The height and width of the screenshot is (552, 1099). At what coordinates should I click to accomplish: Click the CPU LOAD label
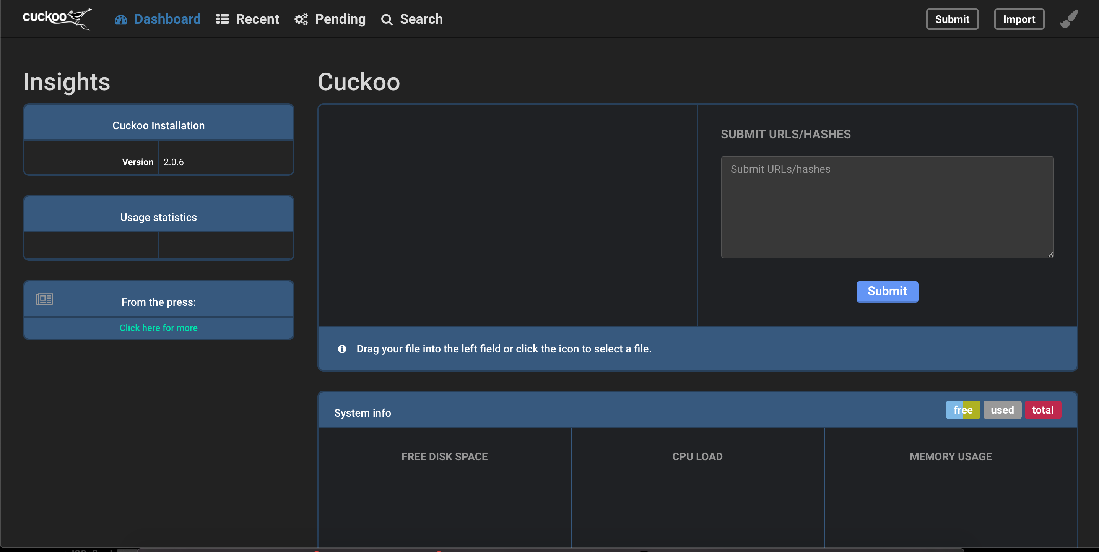[x=697, y=456]
